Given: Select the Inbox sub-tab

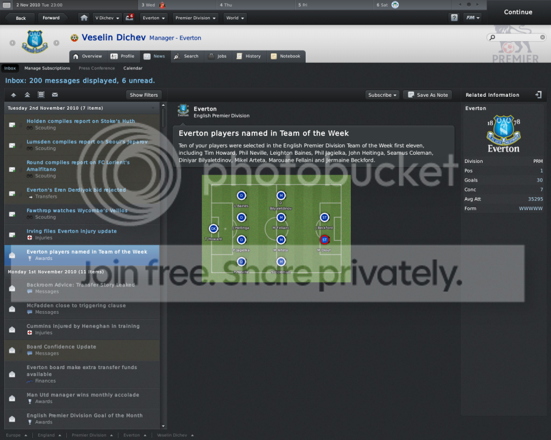Looking at the screenshot, I should coord(10,68).
